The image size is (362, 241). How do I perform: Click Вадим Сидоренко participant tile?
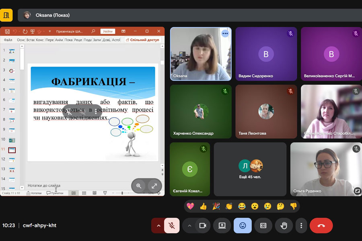(x=266, y=54)
